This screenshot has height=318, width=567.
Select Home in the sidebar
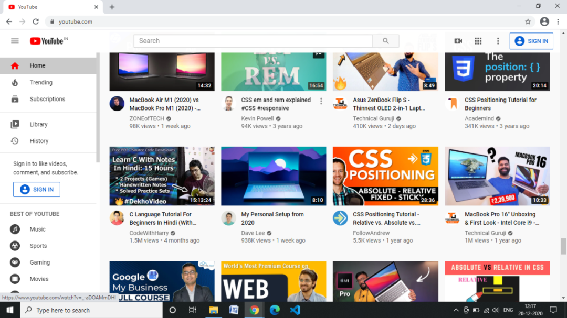coord(48,65)
